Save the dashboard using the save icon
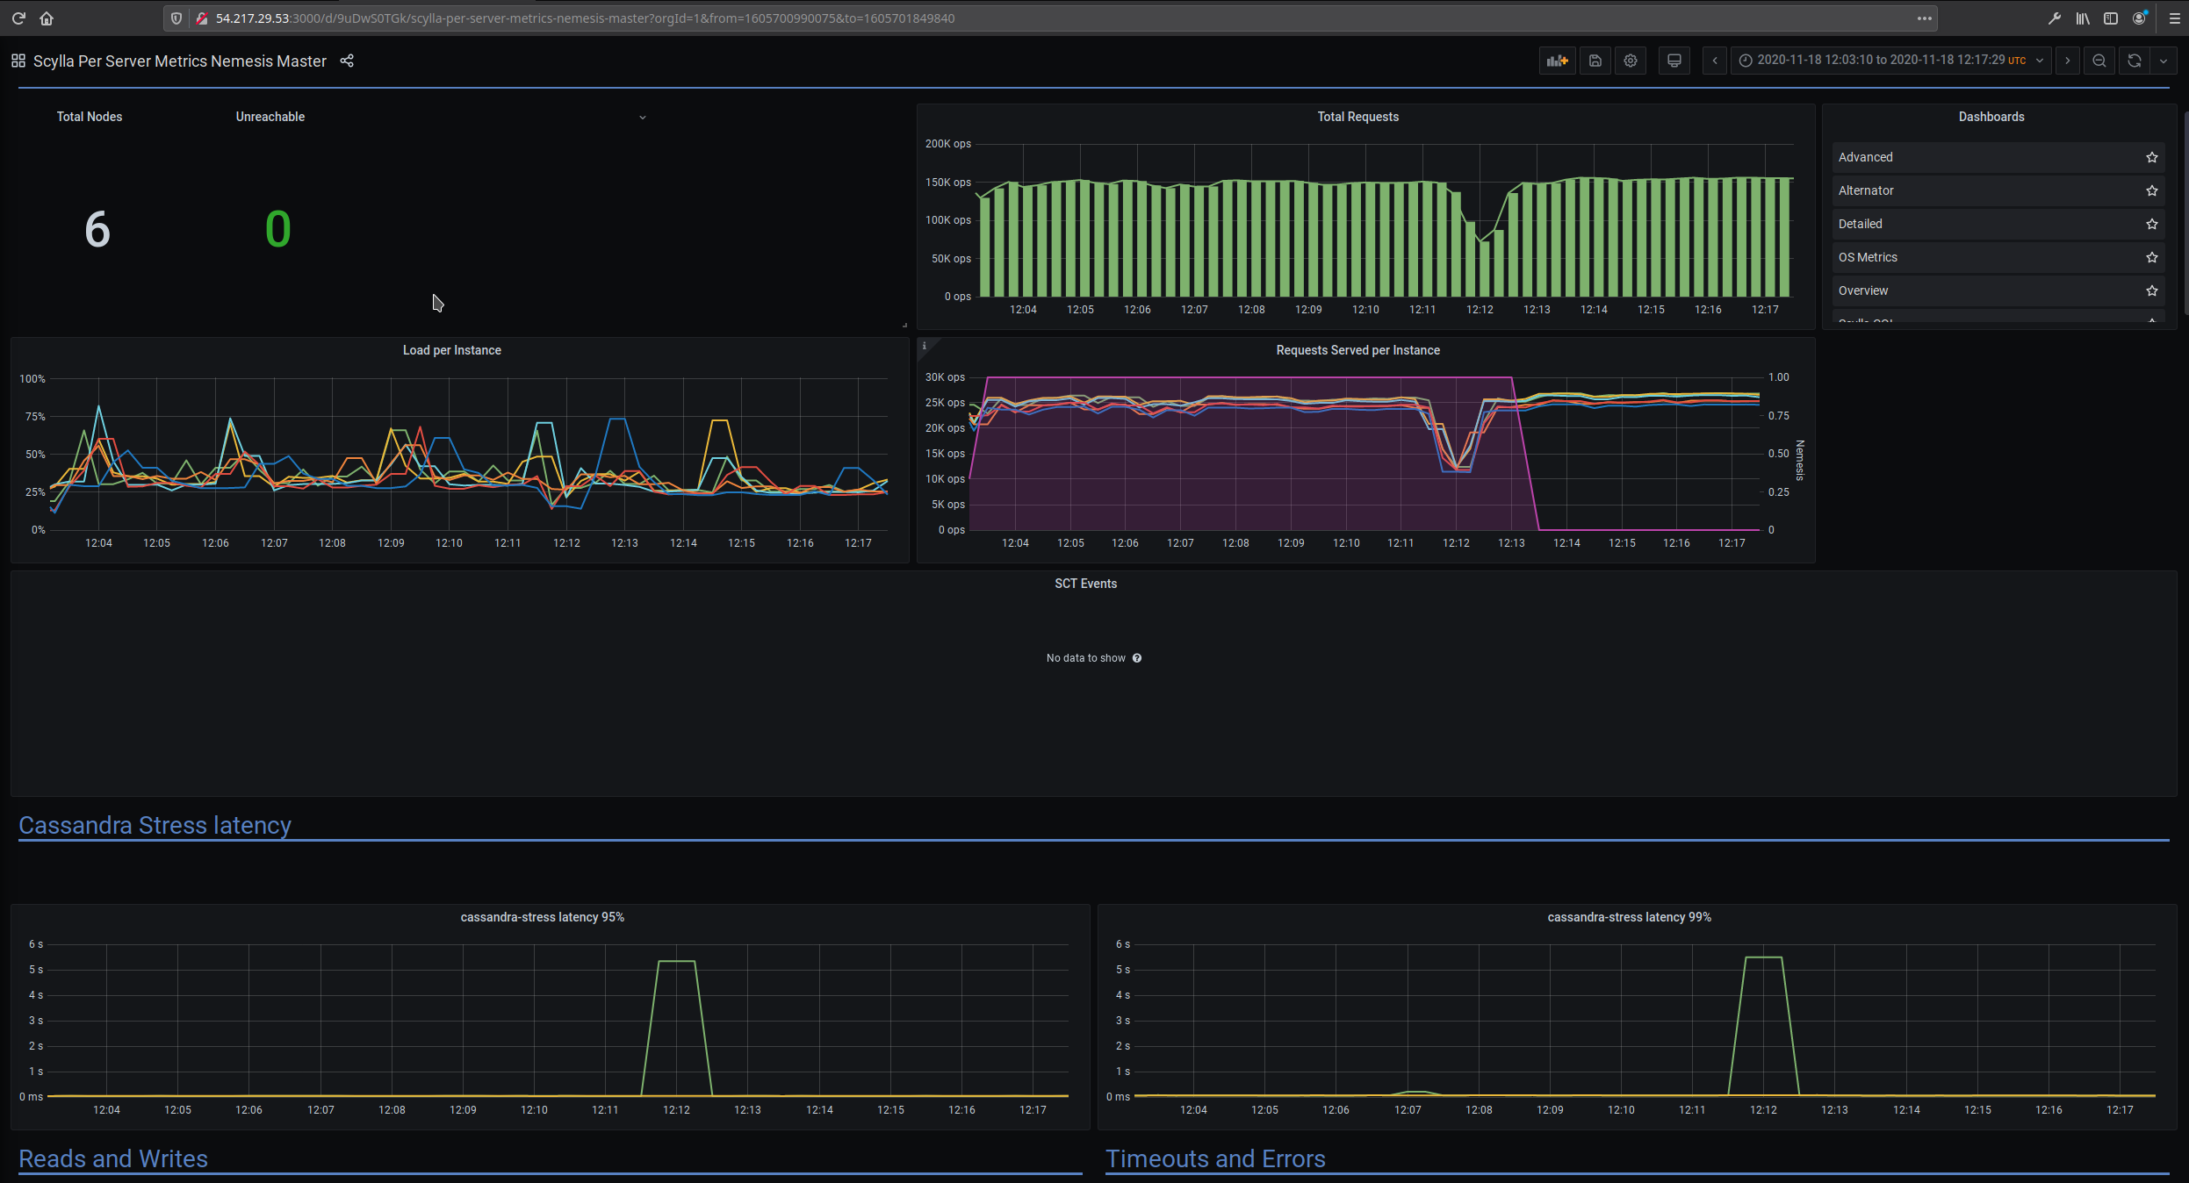Viewport: 2189px width, 1183px height. (1595, 61)
